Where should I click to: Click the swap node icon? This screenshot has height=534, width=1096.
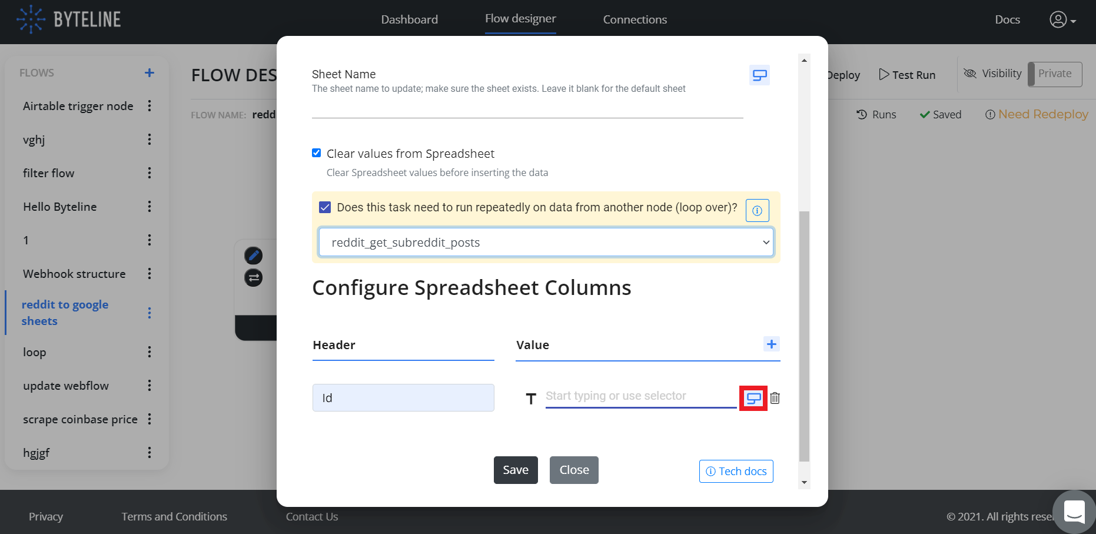pos(253,277)
